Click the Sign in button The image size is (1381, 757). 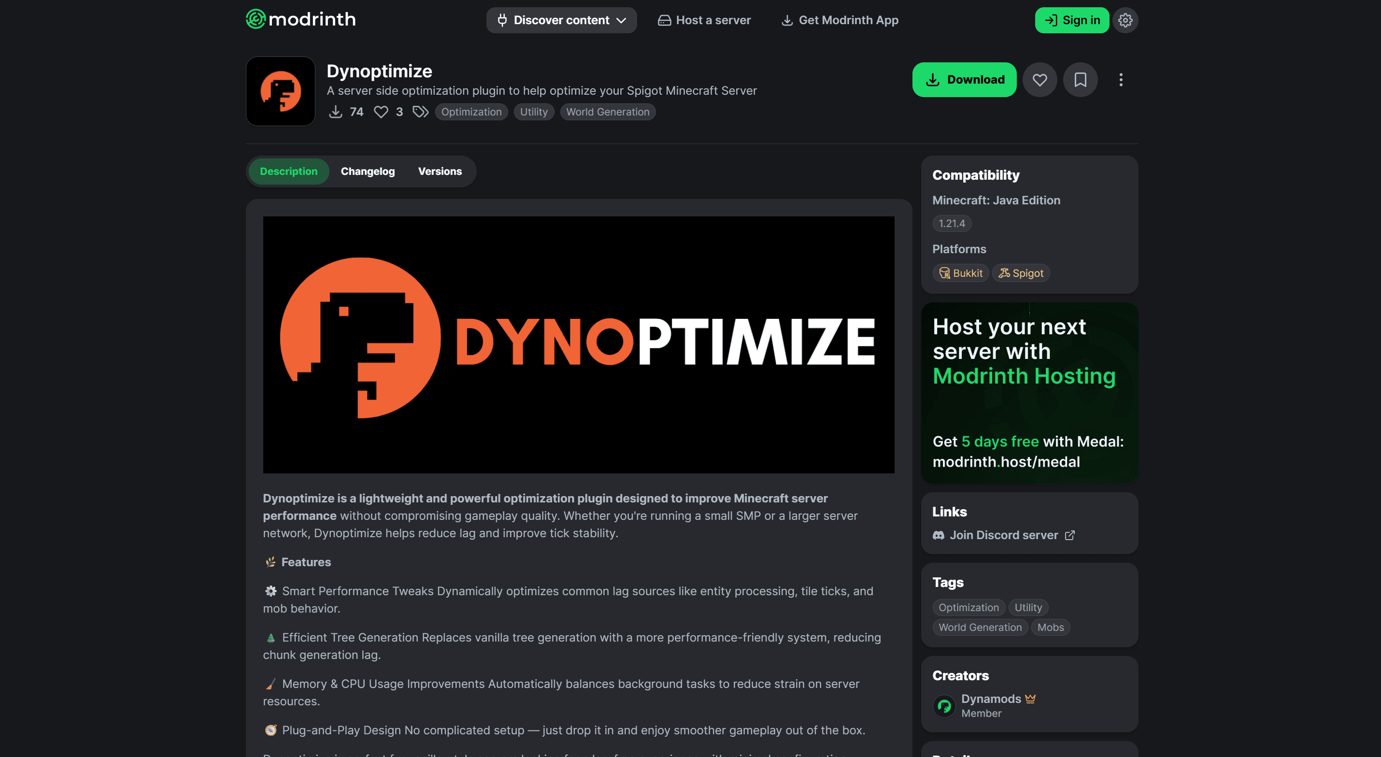click(1072, 20)
